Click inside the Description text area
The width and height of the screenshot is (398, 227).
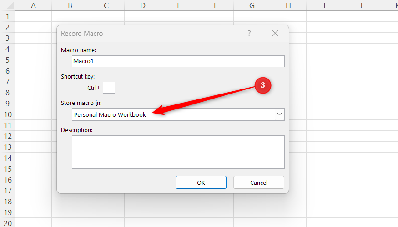pyautogui.click(x=178, y=152)
